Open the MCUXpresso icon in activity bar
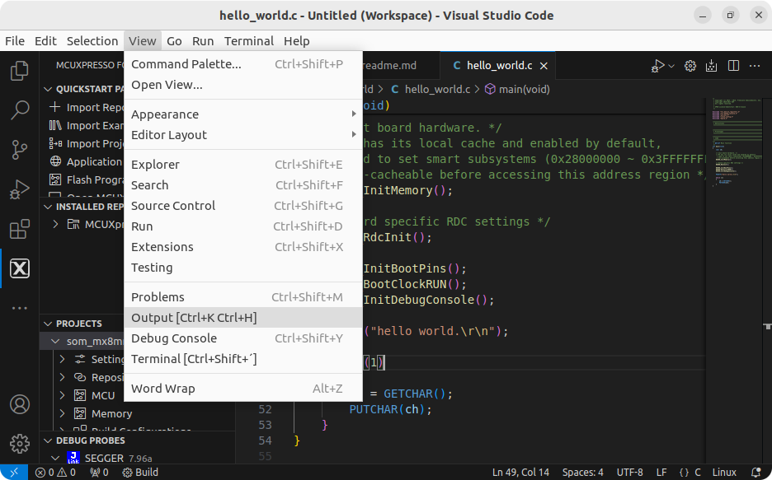772x480 pixels. click(x=19, y=268)
